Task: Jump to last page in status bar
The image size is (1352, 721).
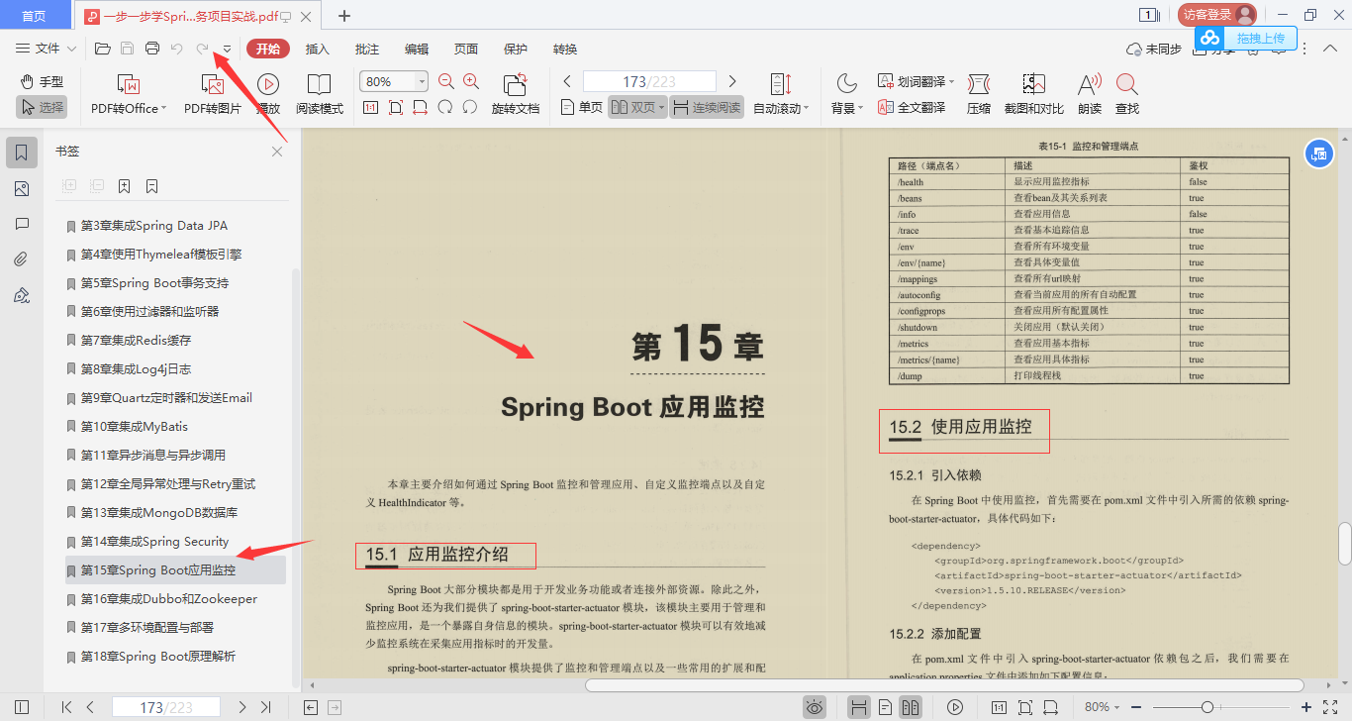Action: 265,707
